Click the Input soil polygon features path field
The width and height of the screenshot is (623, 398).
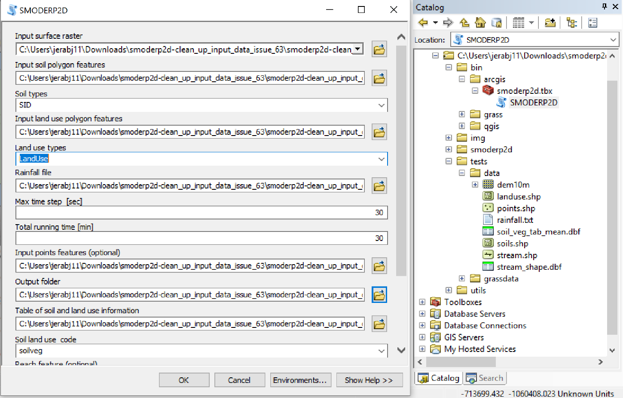[190, 78]
